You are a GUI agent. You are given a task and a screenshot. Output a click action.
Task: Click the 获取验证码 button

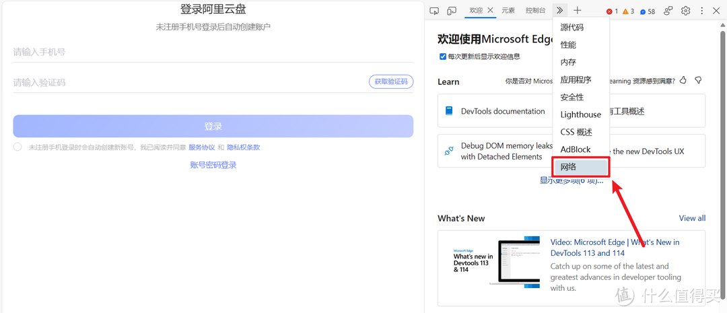(391, 81)
